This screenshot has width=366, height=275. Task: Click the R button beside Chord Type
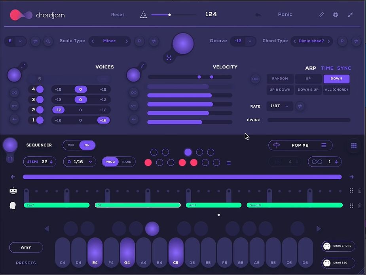pyautogui.click(x=342, y=41)
